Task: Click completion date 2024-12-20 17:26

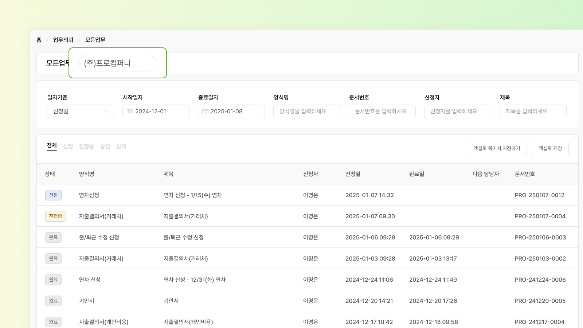Action: tap(433, 301)
